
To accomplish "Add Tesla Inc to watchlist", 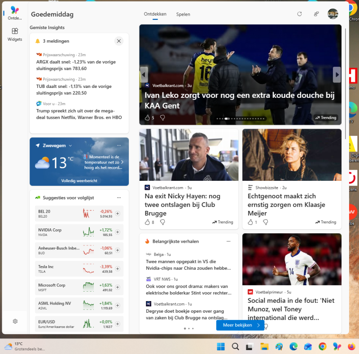I will pyautogui.click(x=118, y=269).
